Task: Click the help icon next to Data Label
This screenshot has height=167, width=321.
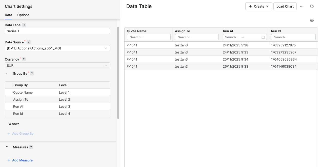Action: coord(24,25)
